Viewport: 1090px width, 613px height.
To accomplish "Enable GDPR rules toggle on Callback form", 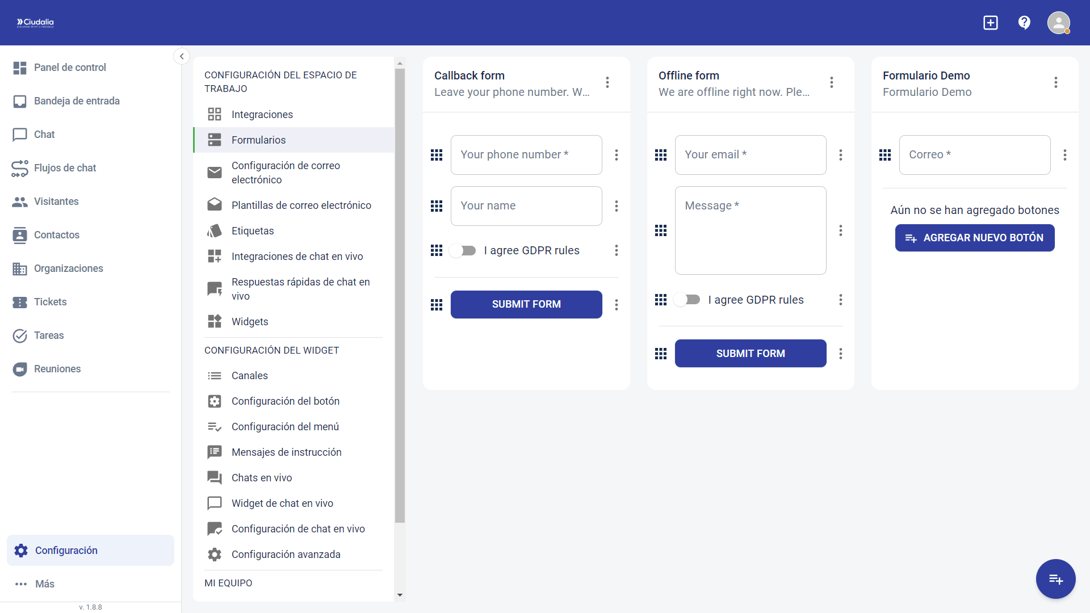I will tap(463, 250).
